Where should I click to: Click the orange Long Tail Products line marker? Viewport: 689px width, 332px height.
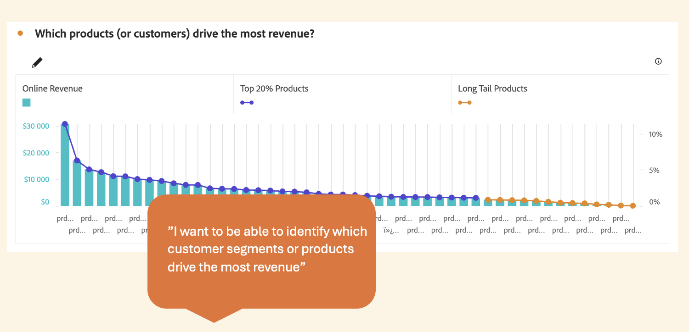click(x=464, y=103)
